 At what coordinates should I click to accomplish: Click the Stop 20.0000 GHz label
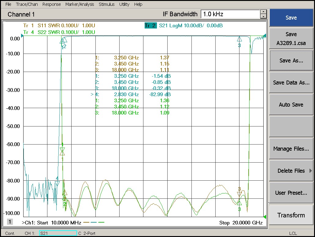pos(241,223)
